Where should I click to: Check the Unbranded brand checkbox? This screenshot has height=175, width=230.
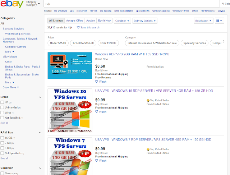click(x=2, y=107)
